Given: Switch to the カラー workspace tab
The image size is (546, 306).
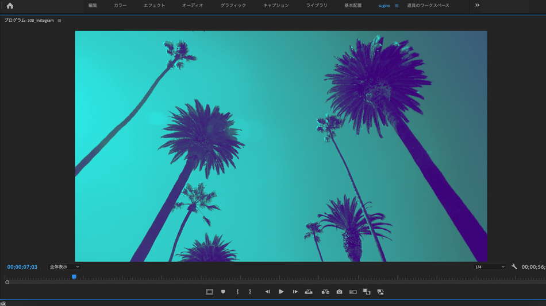Looking at the screenshot, I should click(x=120, y=5).
